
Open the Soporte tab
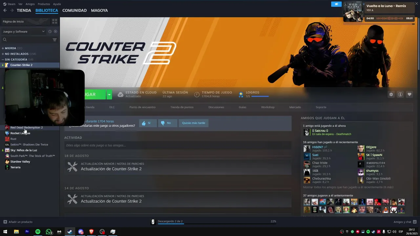click(x=321, y=107)
